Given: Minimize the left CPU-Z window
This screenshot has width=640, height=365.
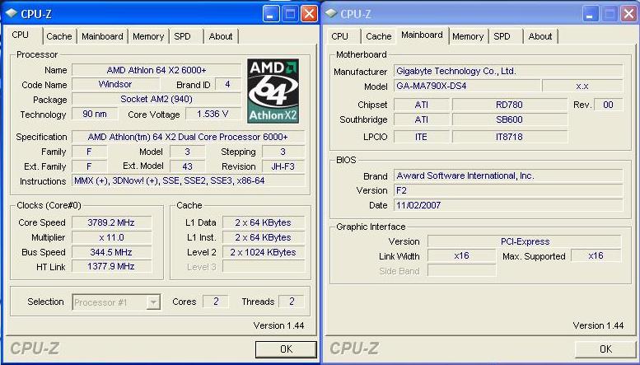Looking at the screenshot, I should 271,14.
